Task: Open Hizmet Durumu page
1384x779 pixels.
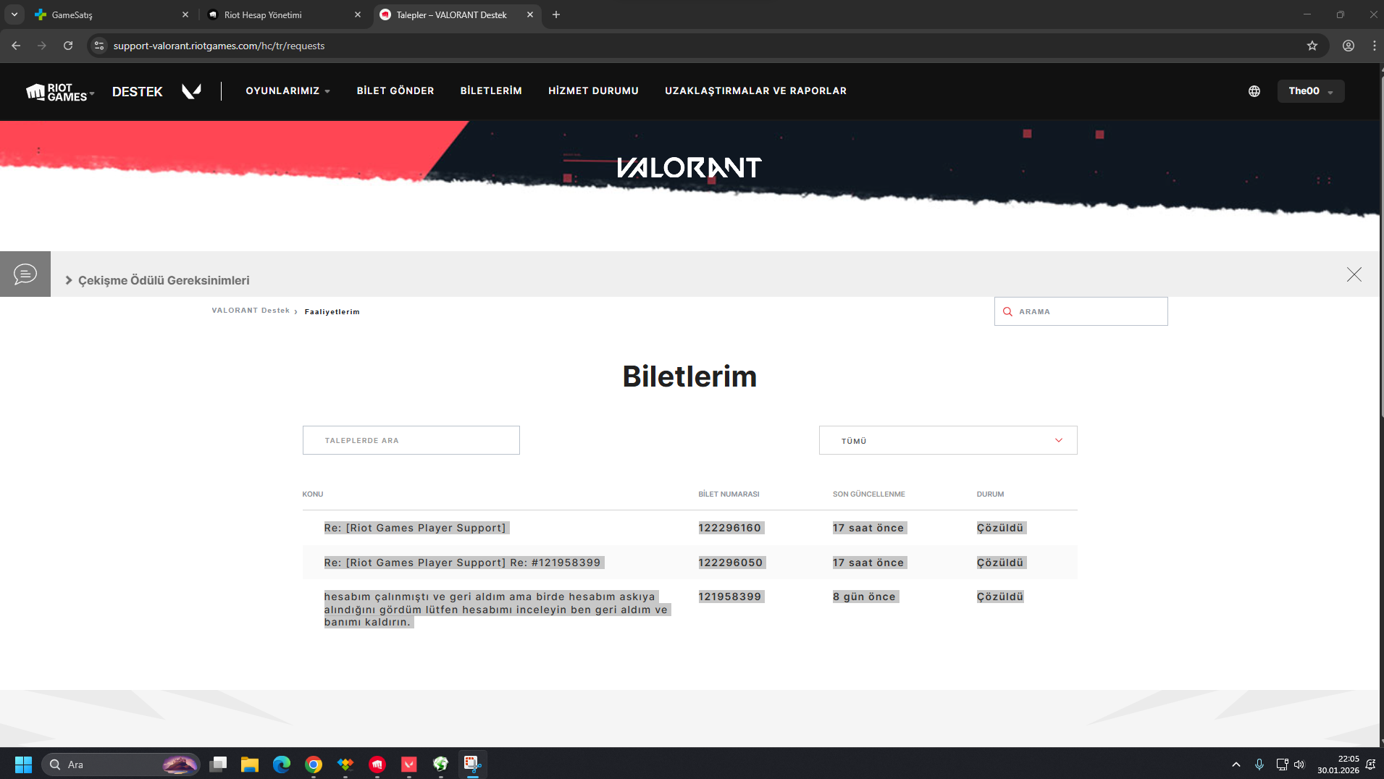Action: pyautogui.click(x=593, y=91)
